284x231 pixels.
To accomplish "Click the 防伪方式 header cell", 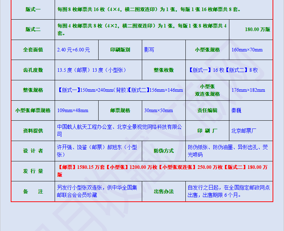I will click(x=164, y=151).
